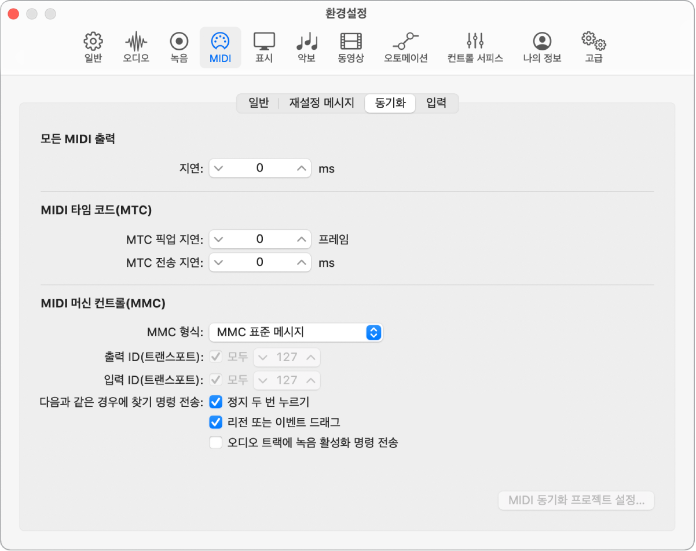Increase MTC 전송 지연 value
This screenshot has width=696, height=551.
coord(301,262)
